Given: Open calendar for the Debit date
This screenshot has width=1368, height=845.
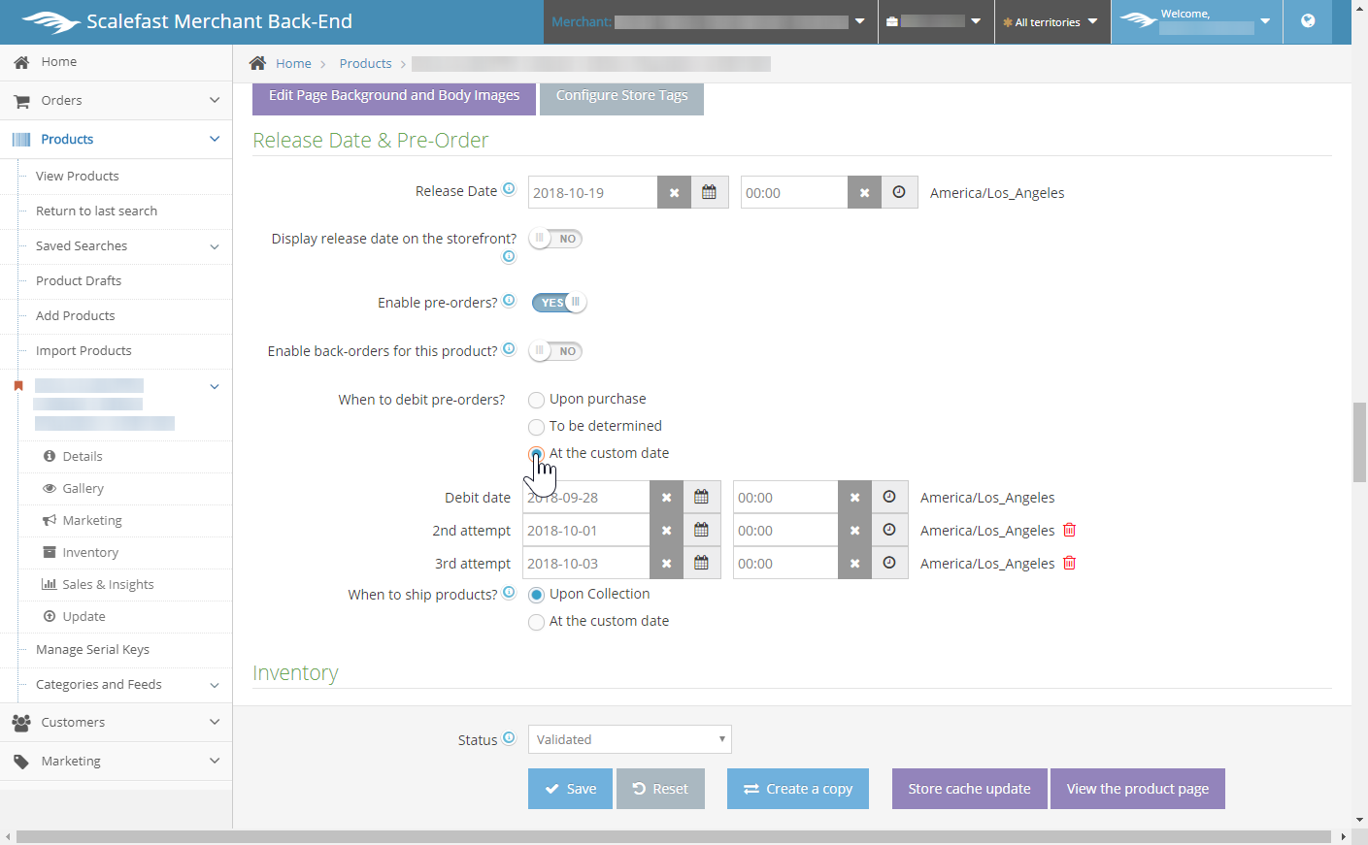Looking at the screenshot, I should [x=701, y=497].
